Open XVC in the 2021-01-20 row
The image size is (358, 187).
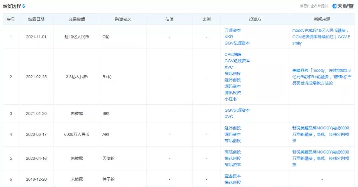tap(228, 117)
